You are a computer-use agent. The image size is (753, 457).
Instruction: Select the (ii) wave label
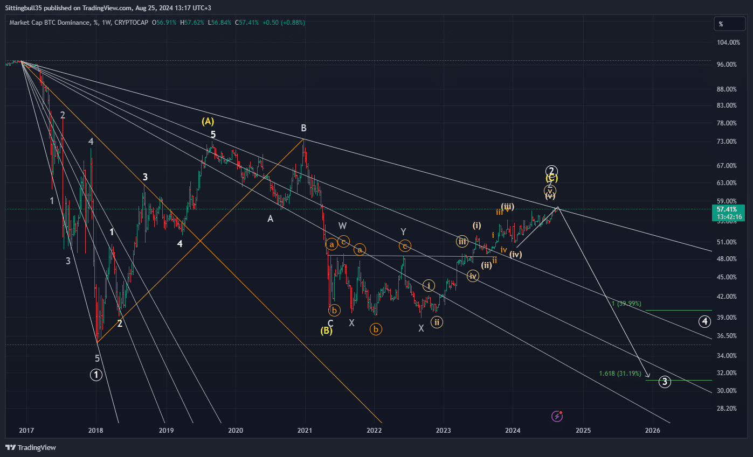pos(487,265)
